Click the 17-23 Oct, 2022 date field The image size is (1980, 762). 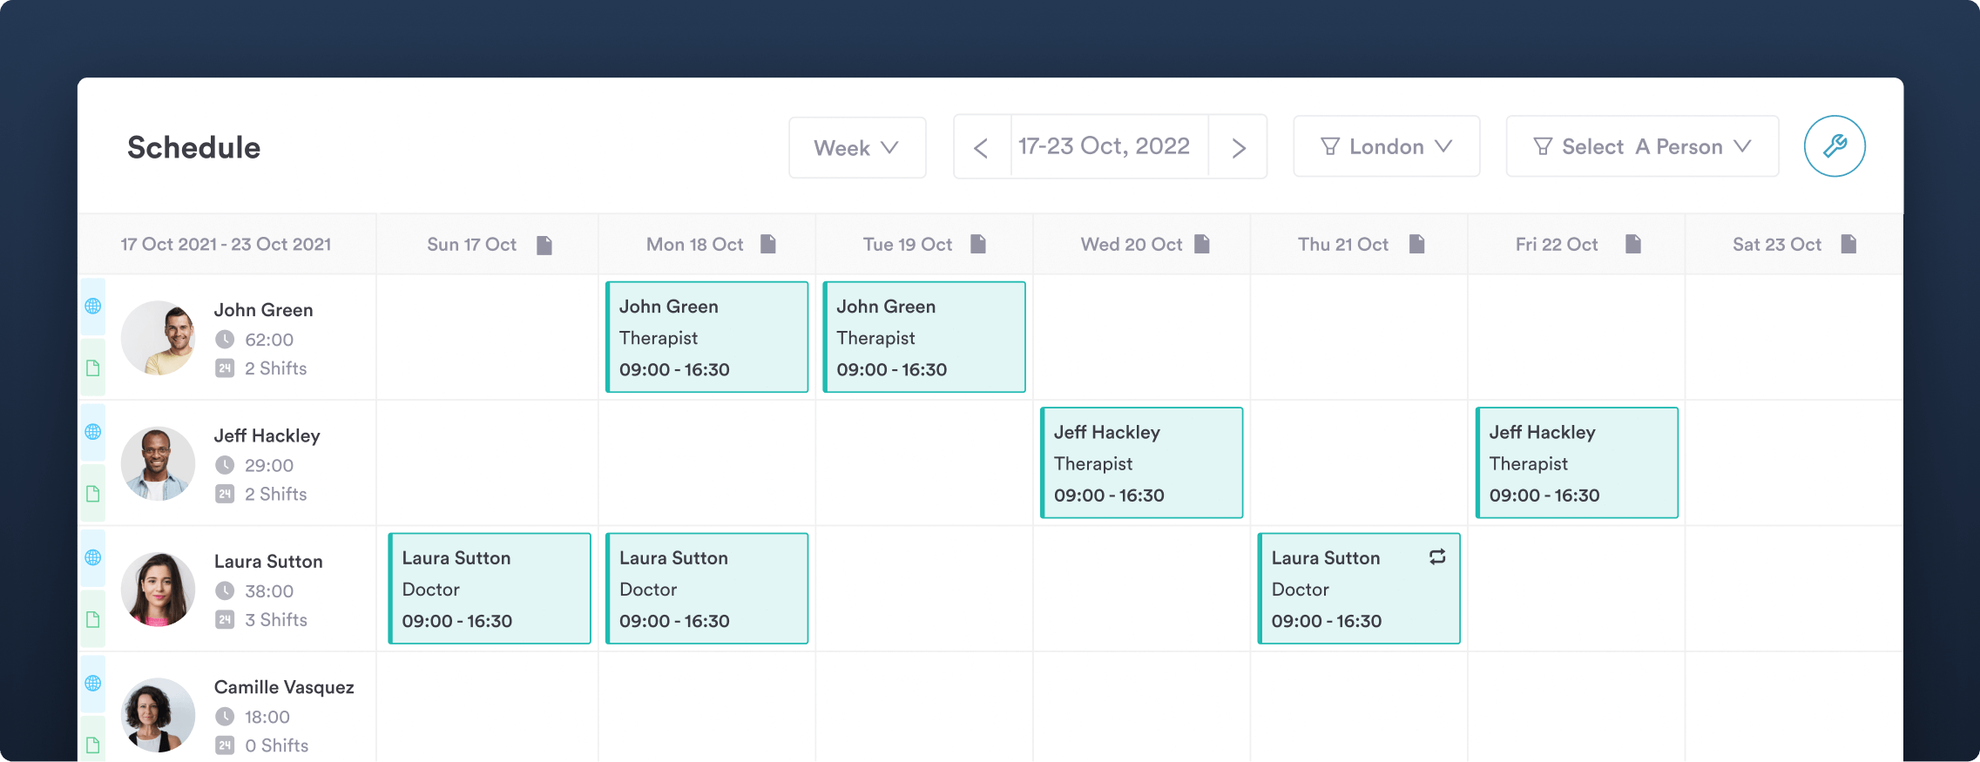[1105, 146]
